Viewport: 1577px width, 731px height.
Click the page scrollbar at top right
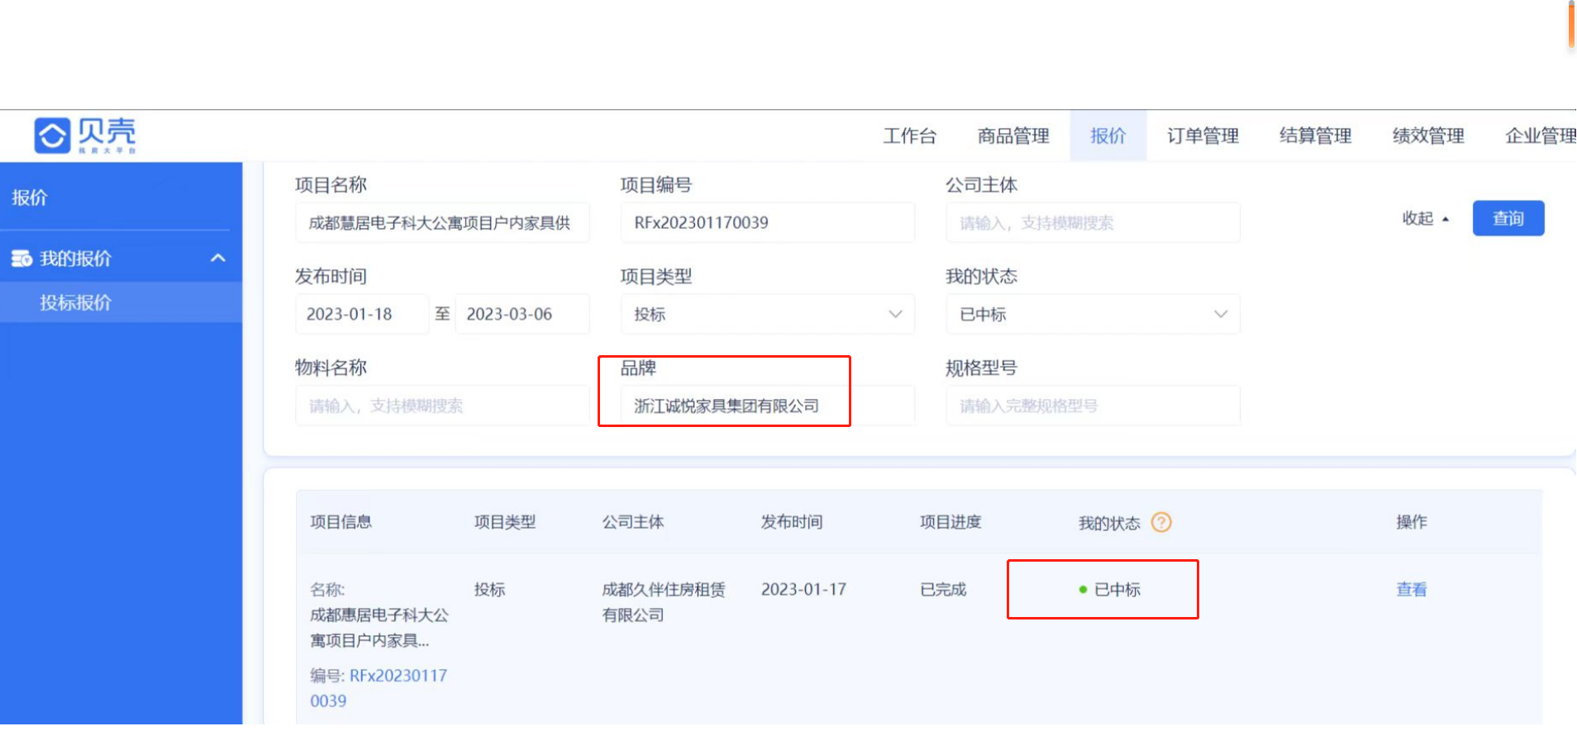click(1572, 25)
